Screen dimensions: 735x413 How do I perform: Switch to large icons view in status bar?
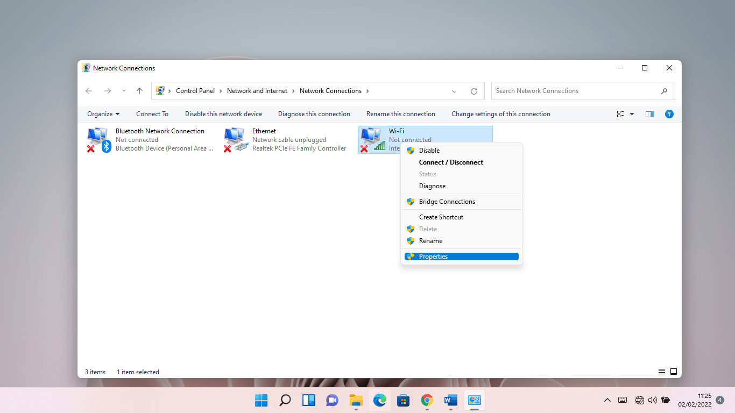pyautogui.click(x=674, y=372)
